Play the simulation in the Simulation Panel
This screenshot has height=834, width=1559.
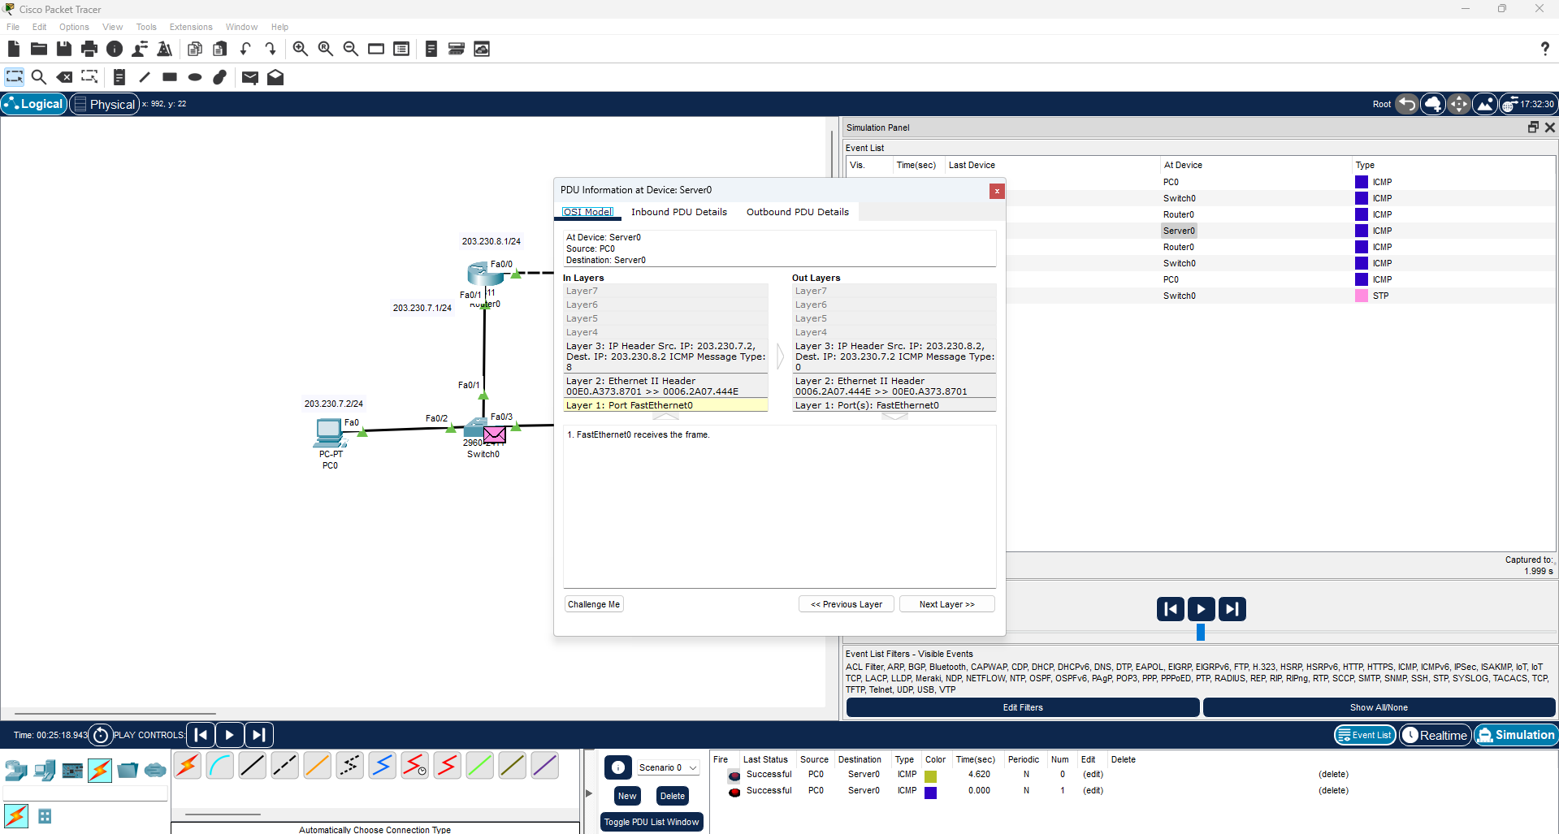1201,609
